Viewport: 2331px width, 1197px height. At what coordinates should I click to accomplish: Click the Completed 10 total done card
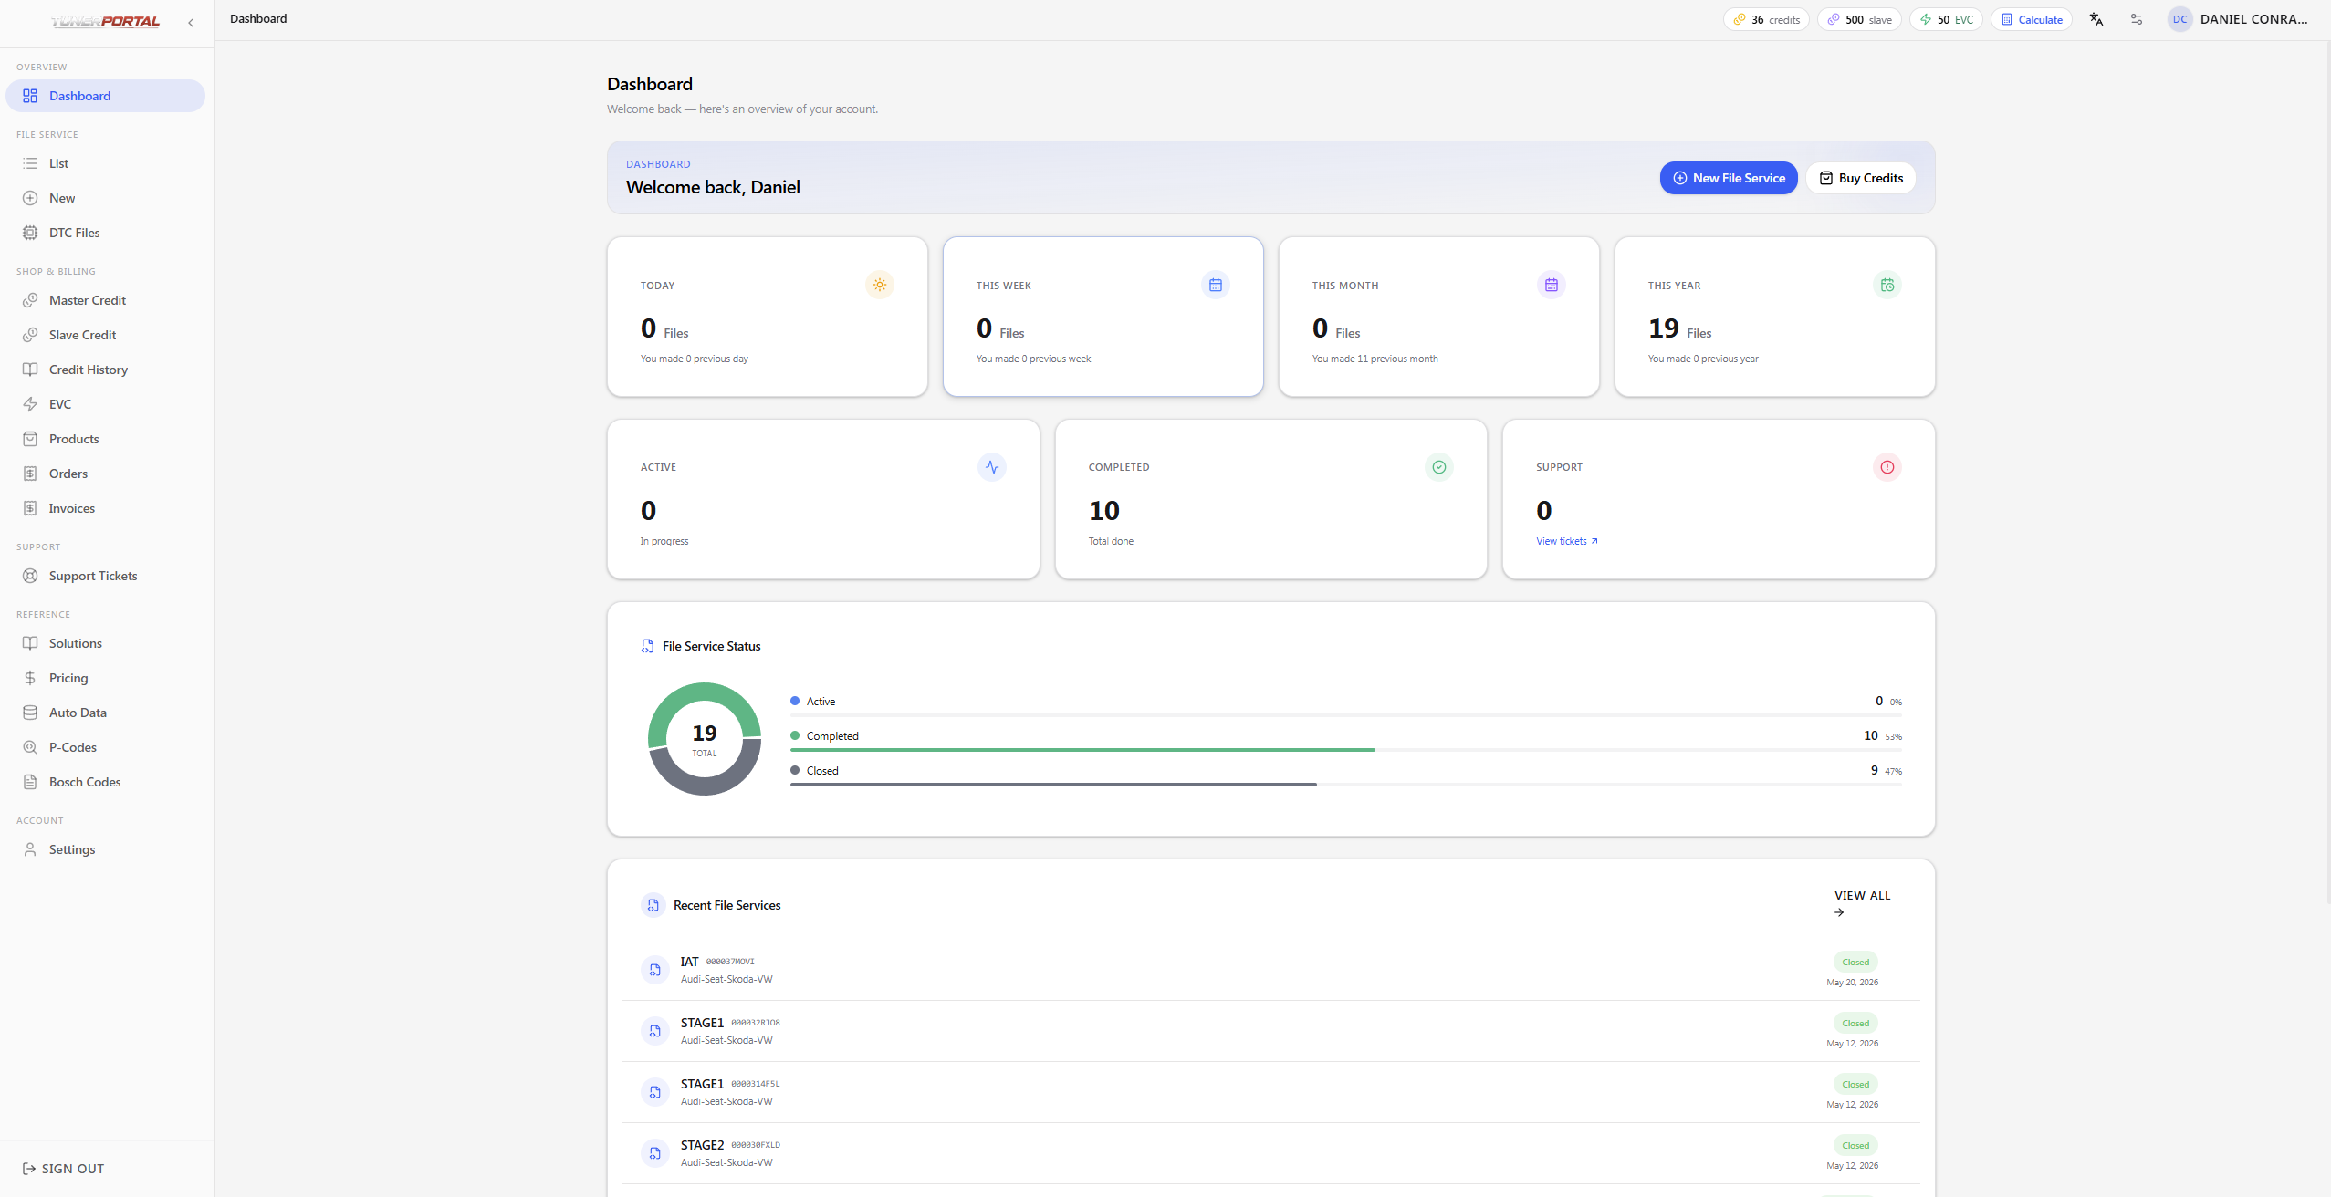[x=1271, y=499]
